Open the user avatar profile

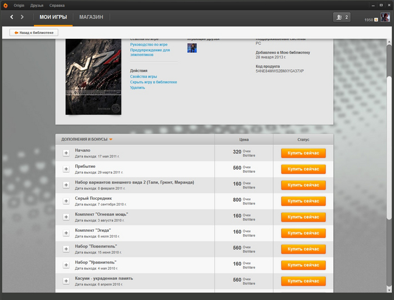pos(385,17)
